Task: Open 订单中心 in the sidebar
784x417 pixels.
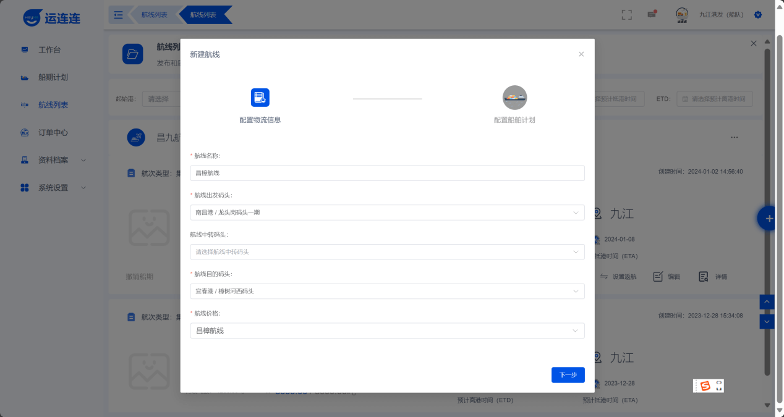Action: 53,132
